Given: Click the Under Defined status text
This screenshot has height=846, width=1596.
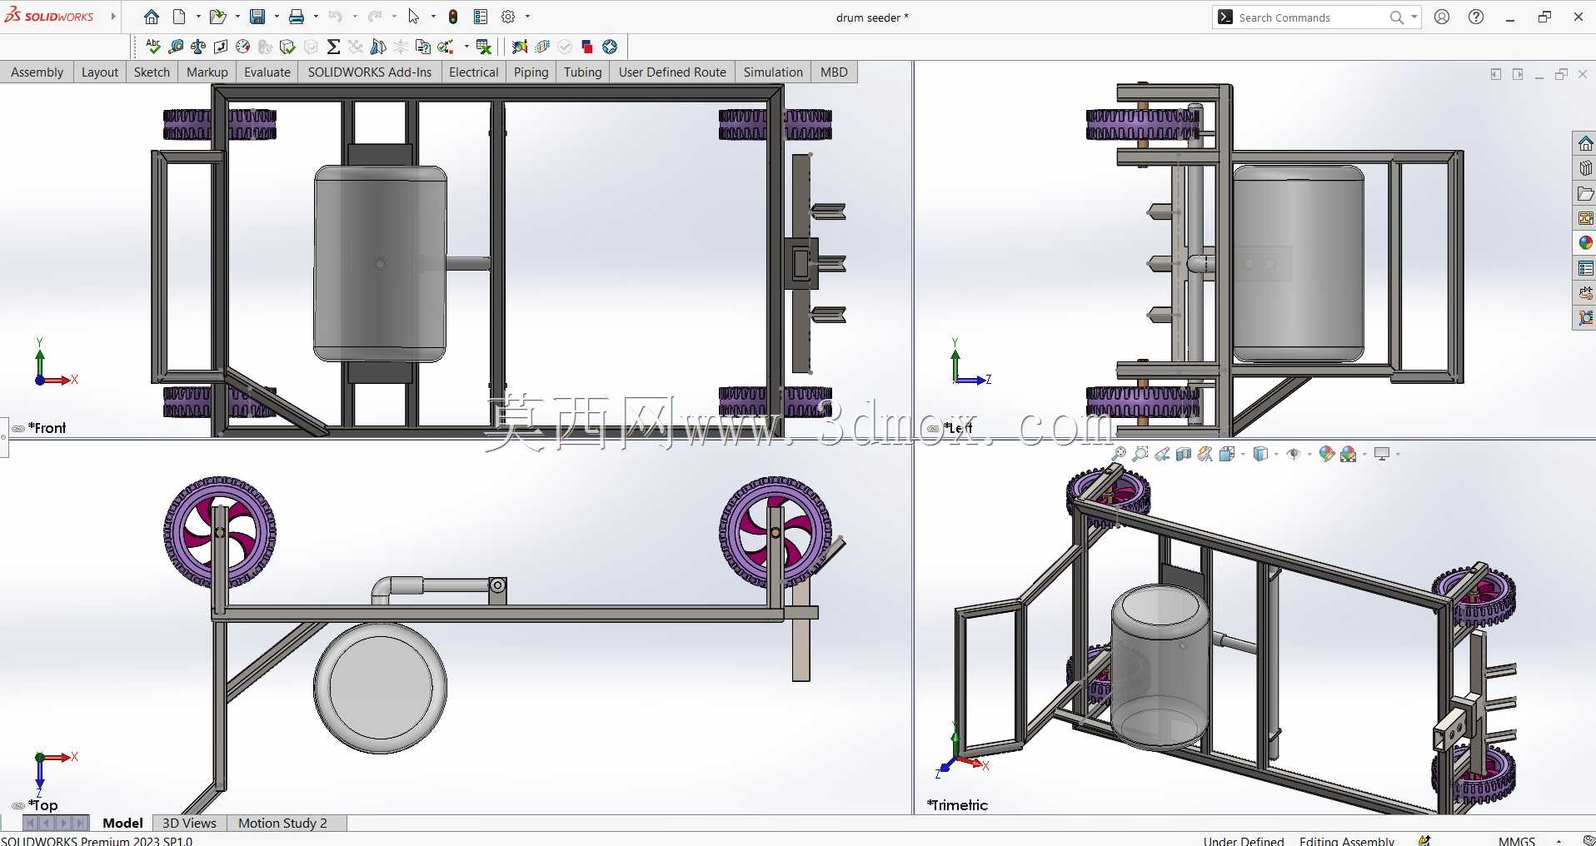Looking at the screenshot, I should click(x=1244, y=840).
